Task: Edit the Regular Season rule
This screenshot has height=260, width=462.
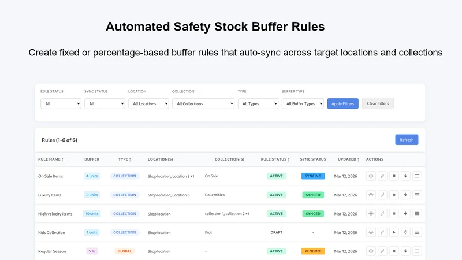Action: (382, 251)
